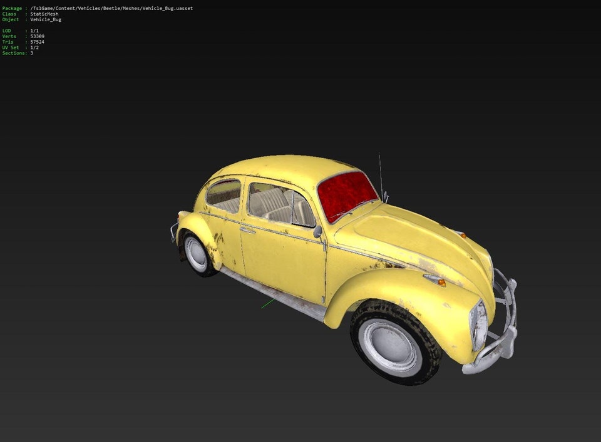This screenshot has height=442, width=601.
Task: Click the green axis line near car
Action: click(267, 304)
